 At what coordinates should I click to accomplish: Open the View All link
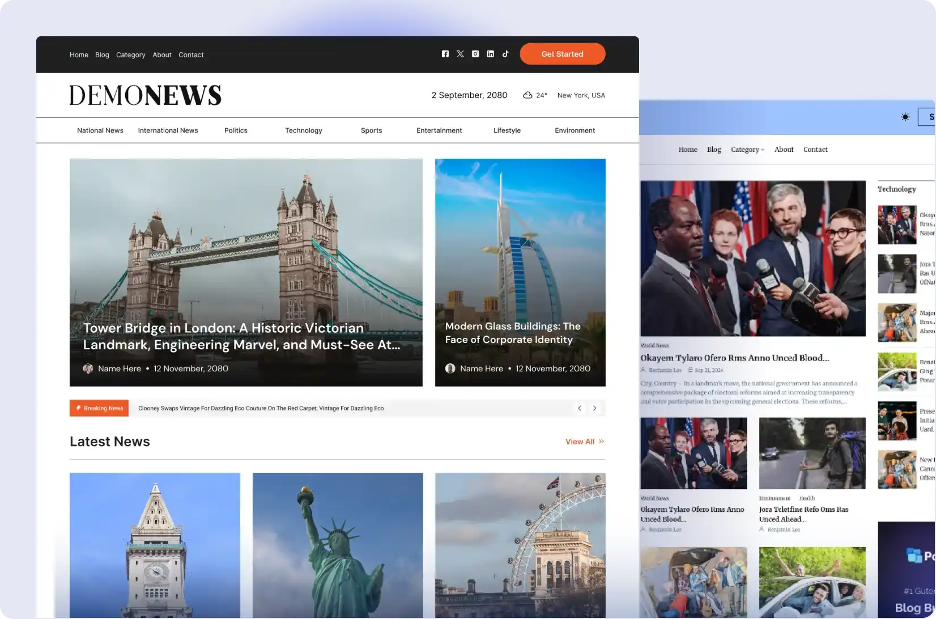click(x=584, y=442)
